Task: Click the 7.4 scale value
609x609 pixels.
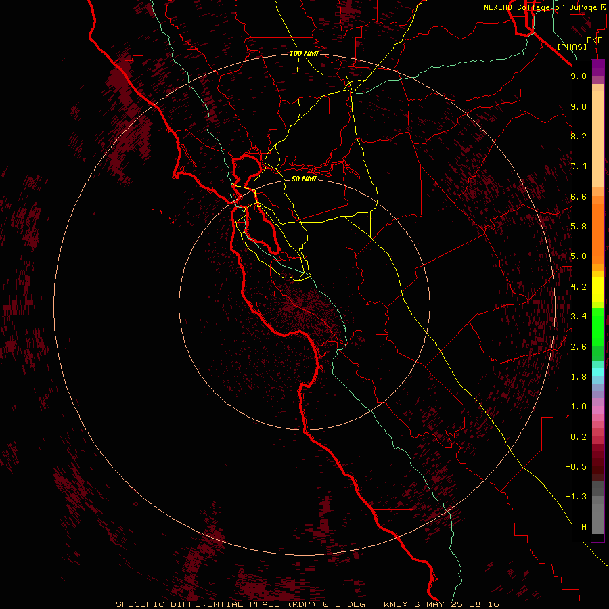Action: pyautogui.click(x=579, y=166)
